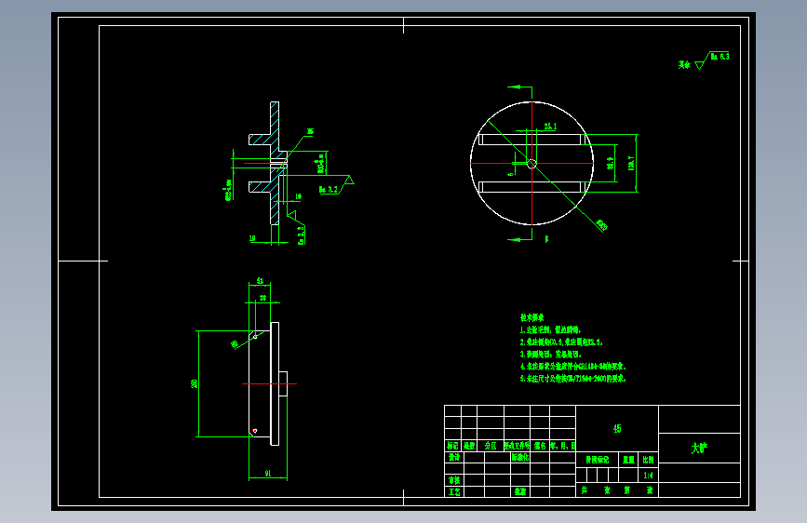The image size is (807, 523).
Task: Click the material value "45" in title block
Action: [x=617, y=428]
